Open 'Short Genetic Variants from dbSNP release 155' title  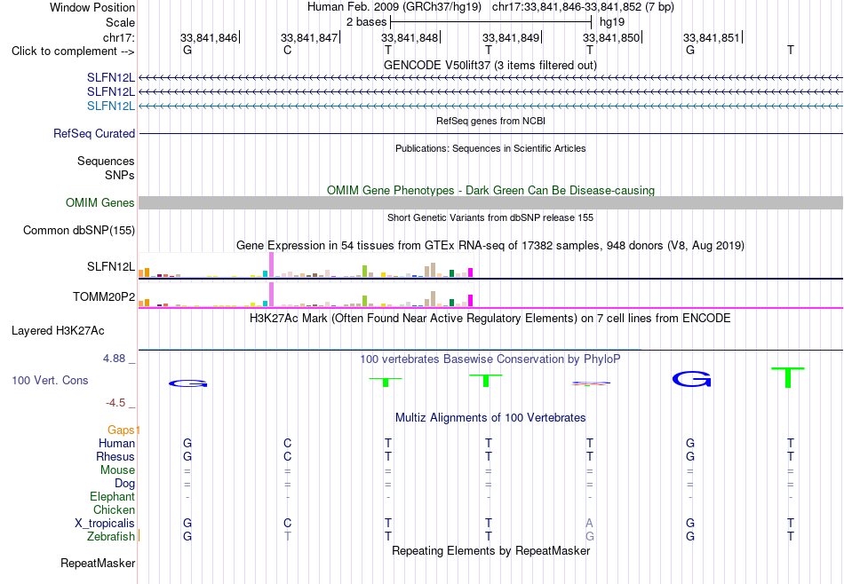pyautogui.click(x=490, y=217)
